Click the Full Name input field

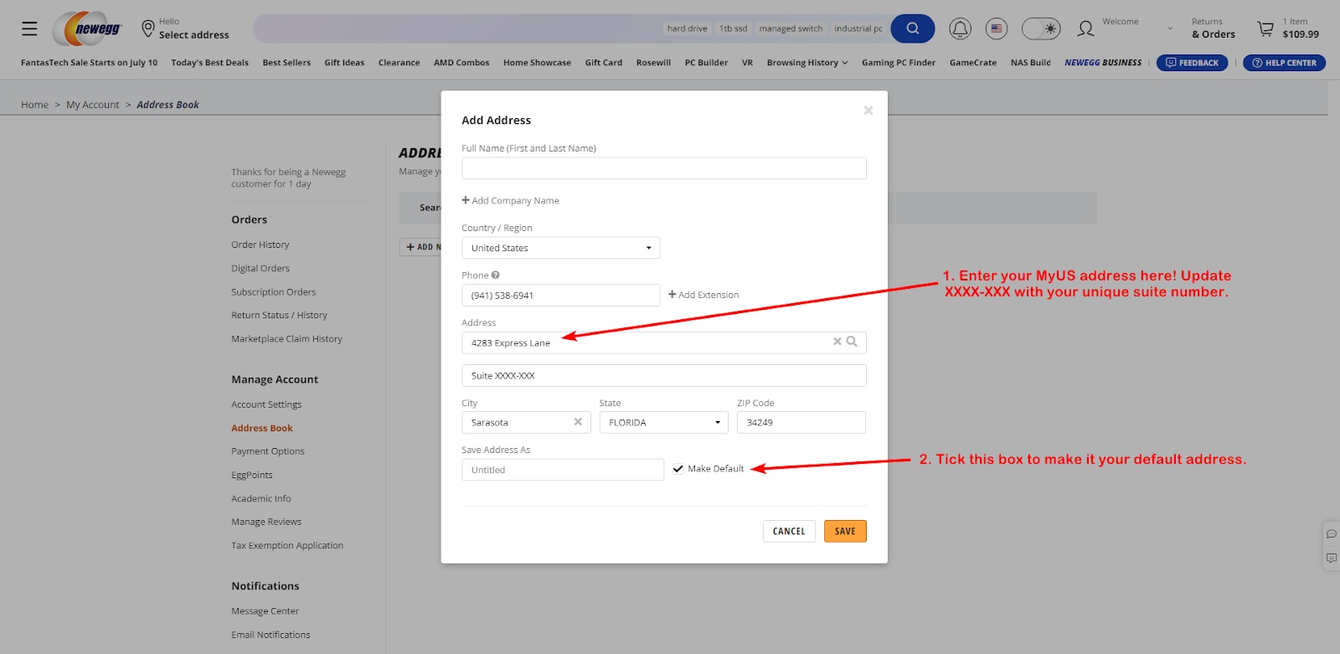(664, 168)
